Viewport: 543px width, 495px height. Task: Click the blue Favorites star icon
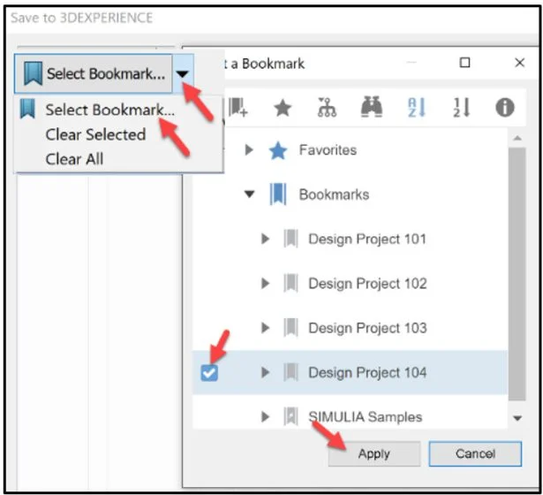pos(278,150)
